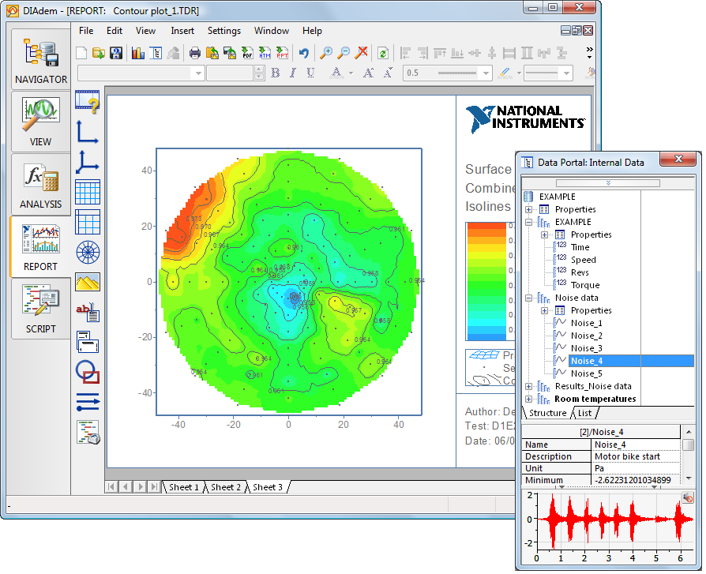Expand the Room temperatures group
This screenshot has width=706, height=574.
pos(528,399)
